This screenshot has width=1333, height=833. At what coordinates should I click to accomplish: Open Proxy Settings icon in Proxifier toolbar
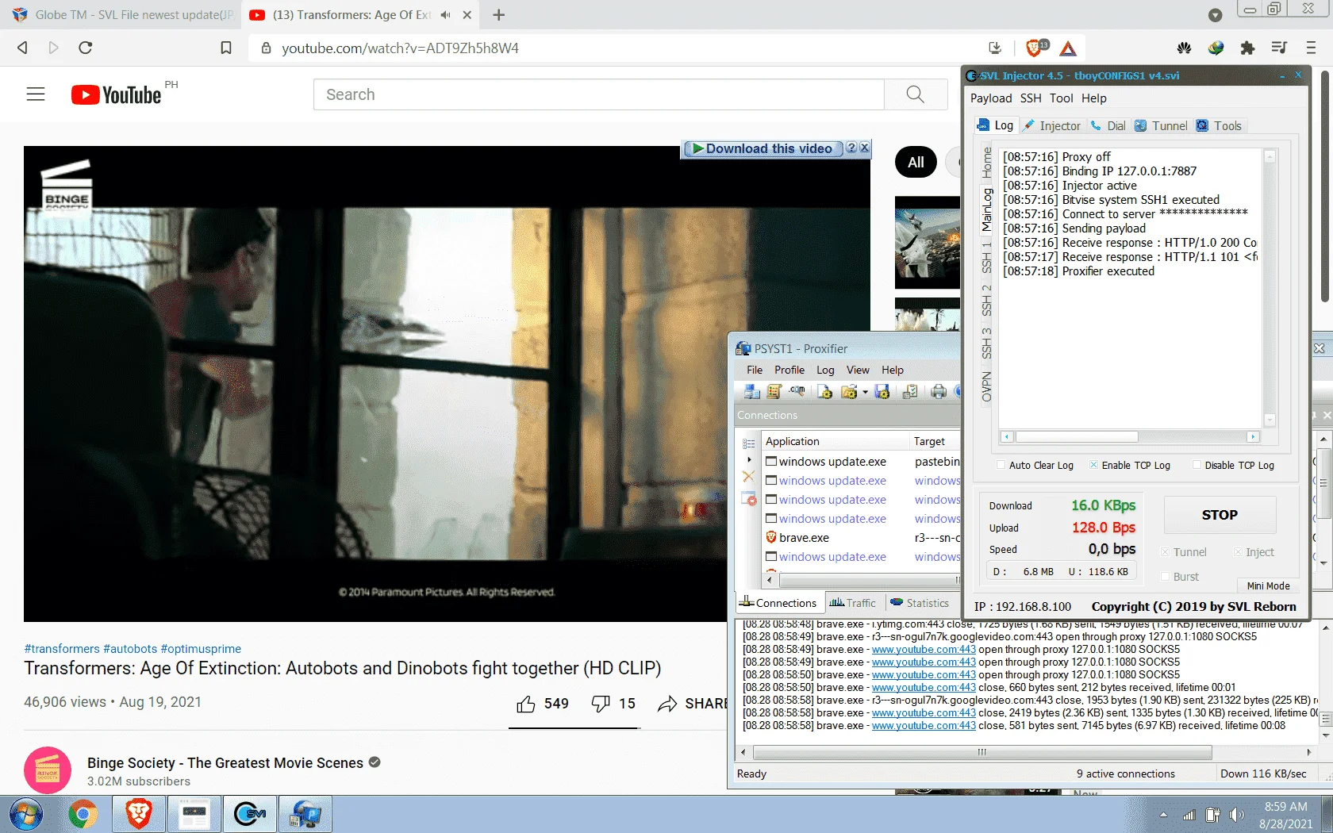click(x=751, y=392)
